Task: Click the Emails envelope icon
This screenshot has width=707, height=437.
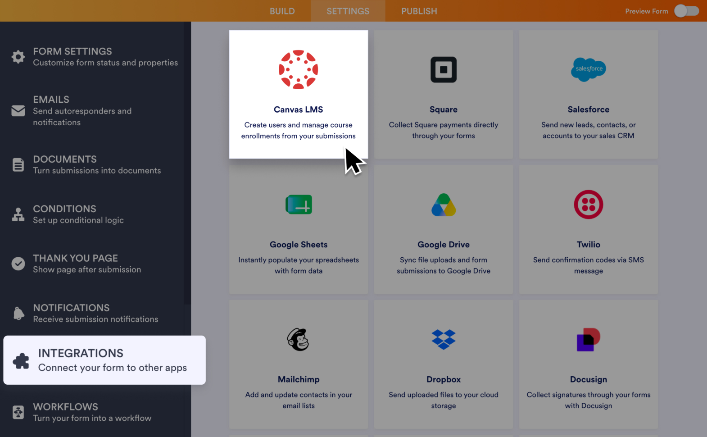Action: pos(18,110)
